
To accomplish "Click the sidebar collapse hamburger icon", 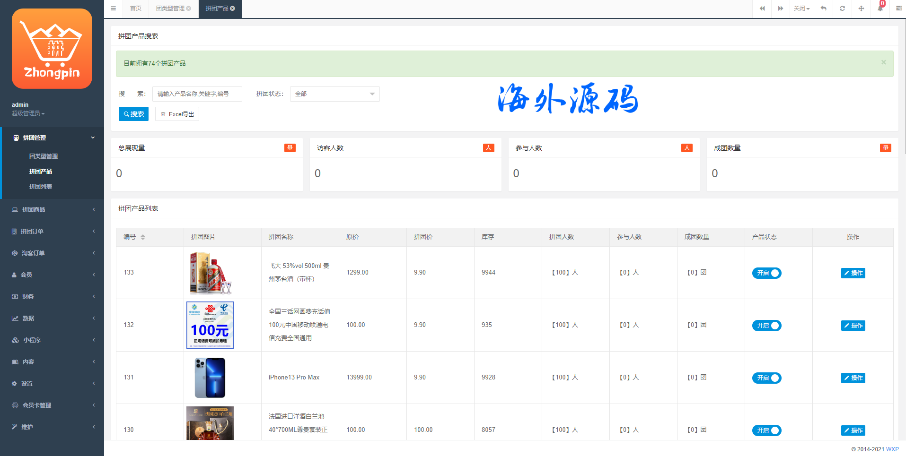I will pyautogui.click(x=113, y=9).
